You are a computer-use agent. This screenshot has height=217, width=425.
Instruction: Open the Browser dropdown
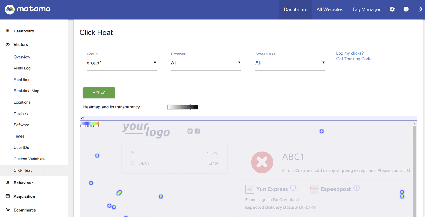[x=206, y=63]
